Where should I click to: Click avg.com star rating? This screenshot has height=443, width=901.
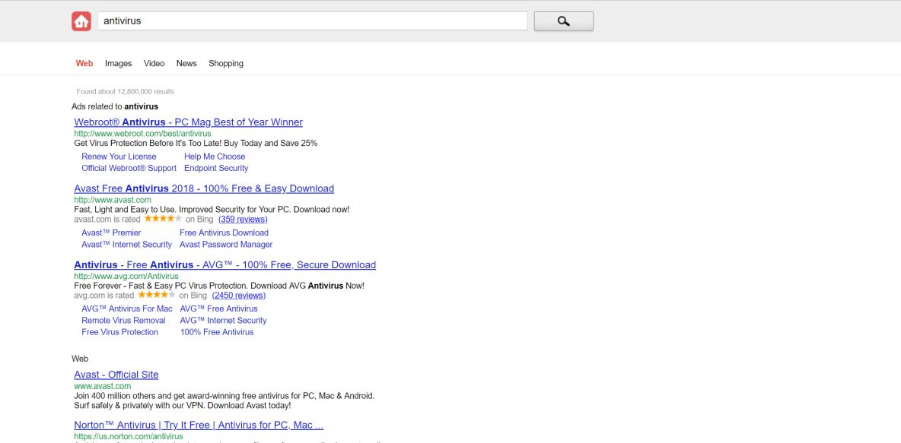pyautogui.click(x=156, y=295)
